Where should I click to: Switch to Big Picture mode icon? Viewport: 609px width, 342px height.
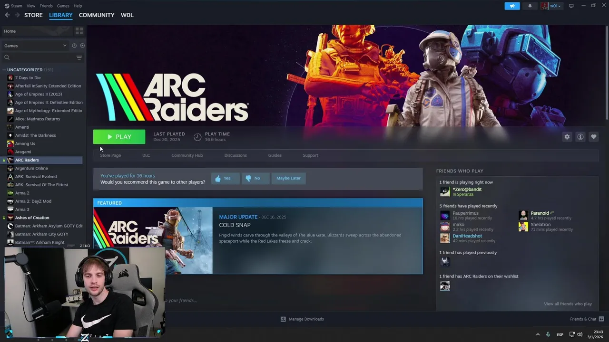571,6
